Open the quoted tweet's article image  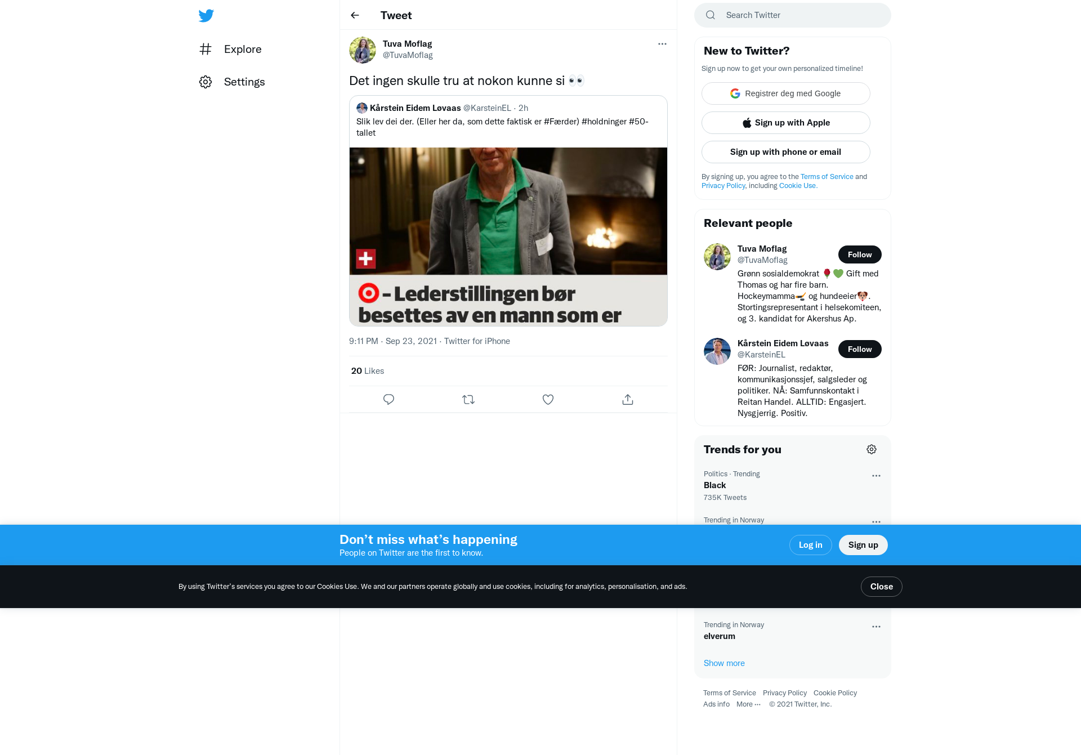coord(508,236)
